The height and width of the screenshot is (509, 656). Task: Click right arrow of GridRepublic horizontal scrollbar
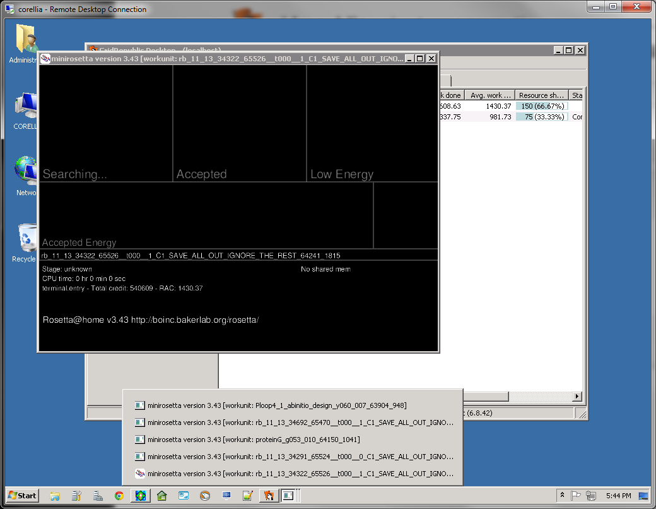click(577, 397)
